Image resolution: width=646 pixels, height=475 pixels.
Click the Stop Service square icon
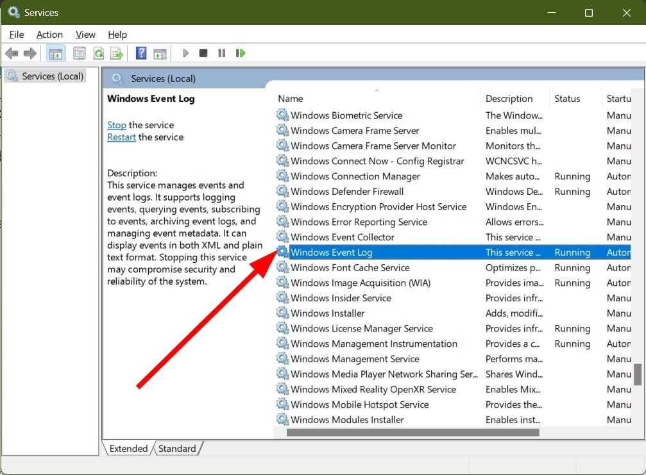203,53
